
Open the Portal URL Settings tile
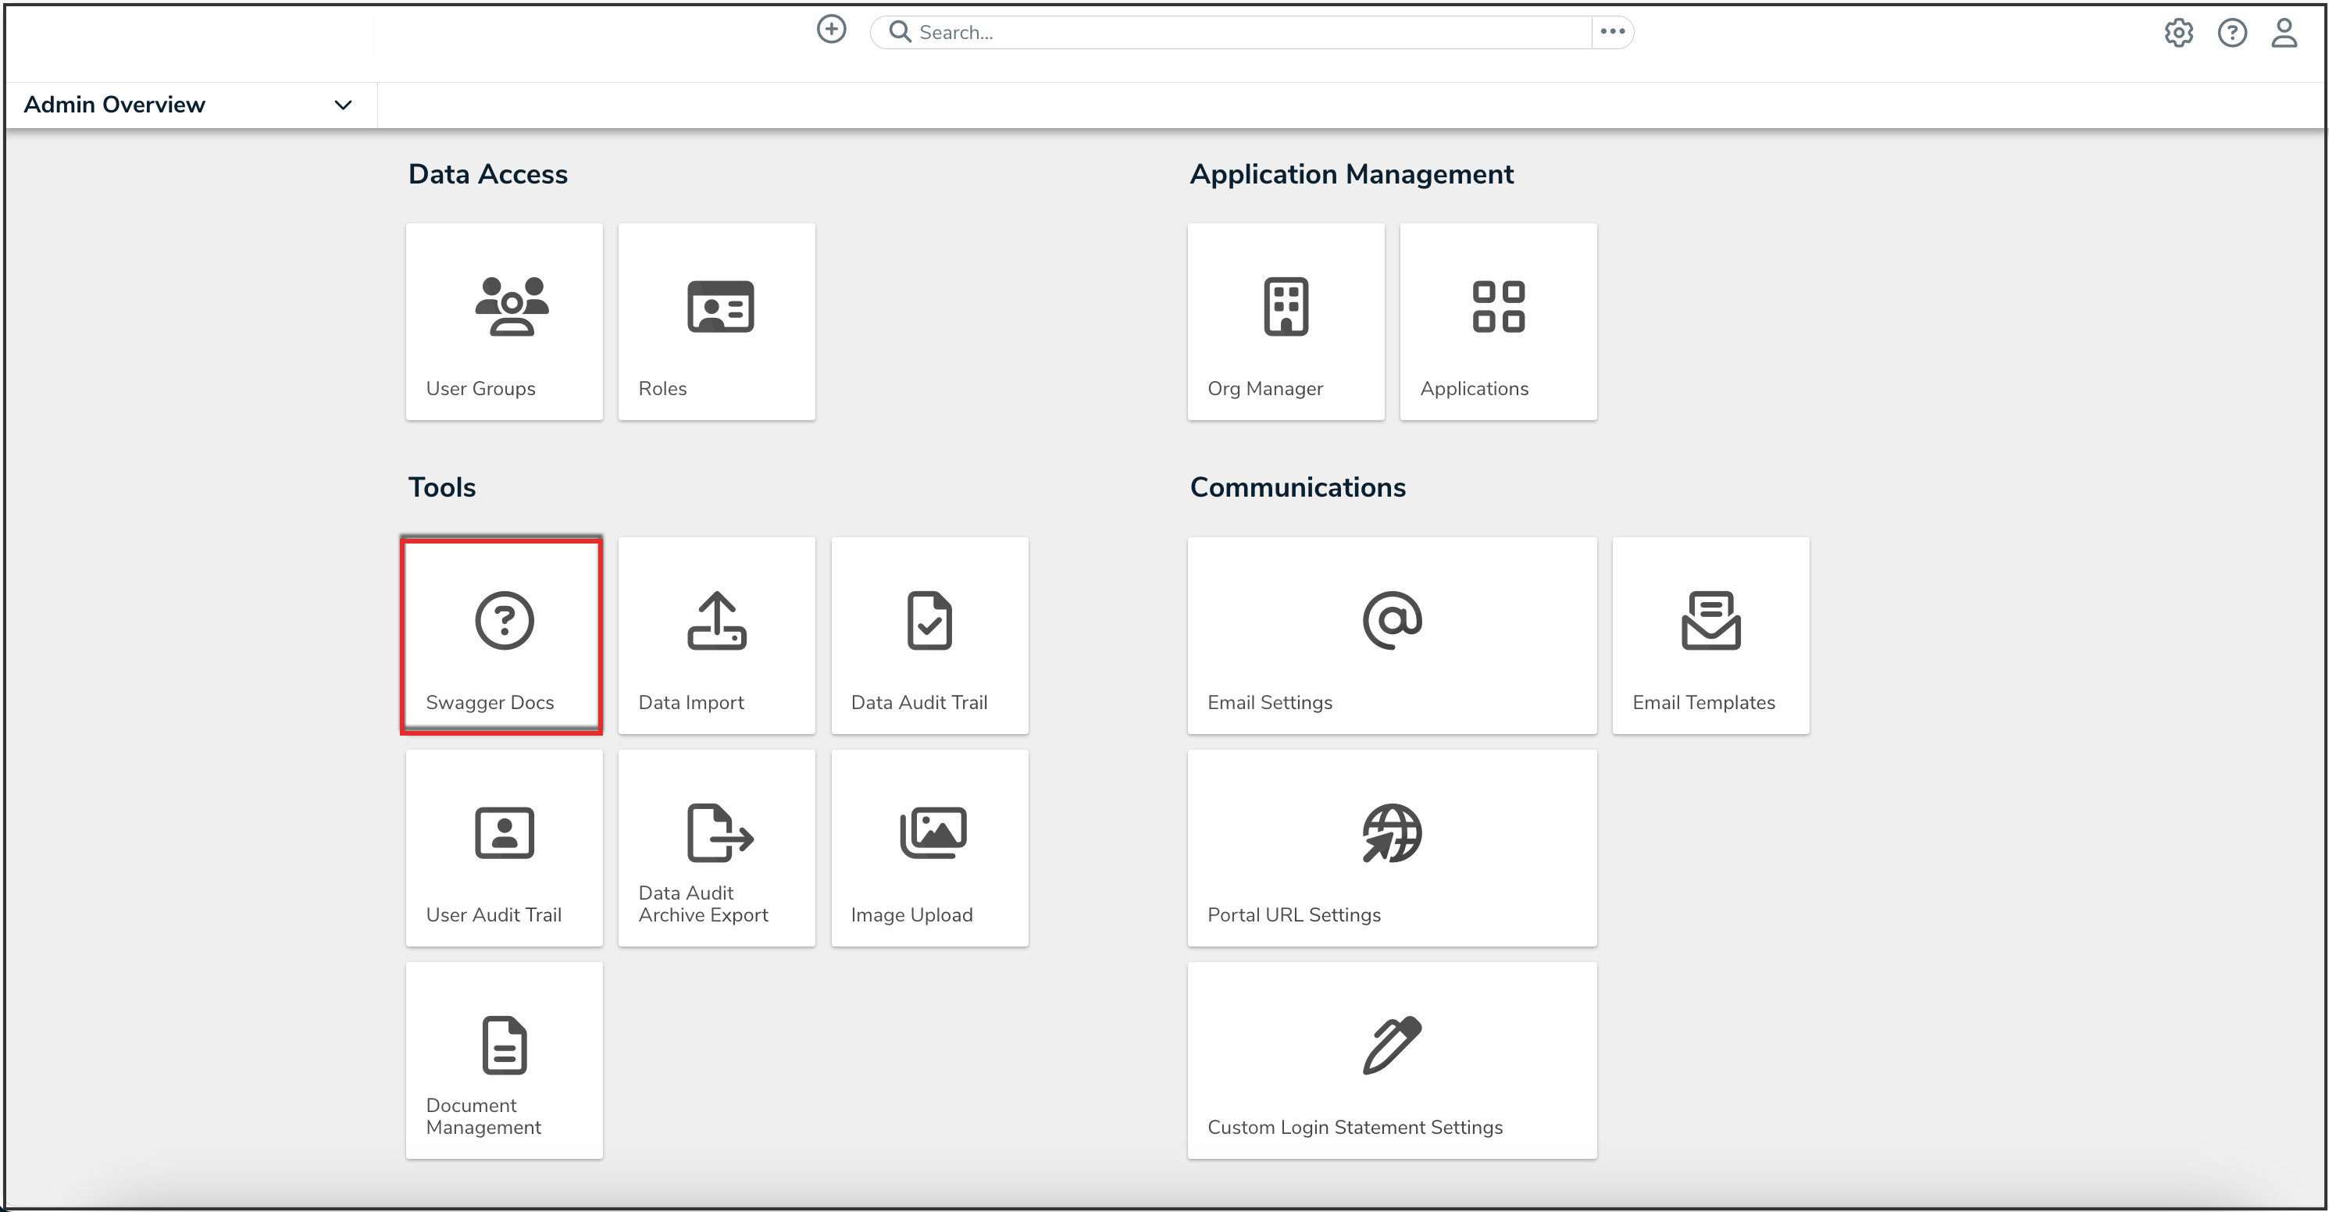(x=1392, y=848)
